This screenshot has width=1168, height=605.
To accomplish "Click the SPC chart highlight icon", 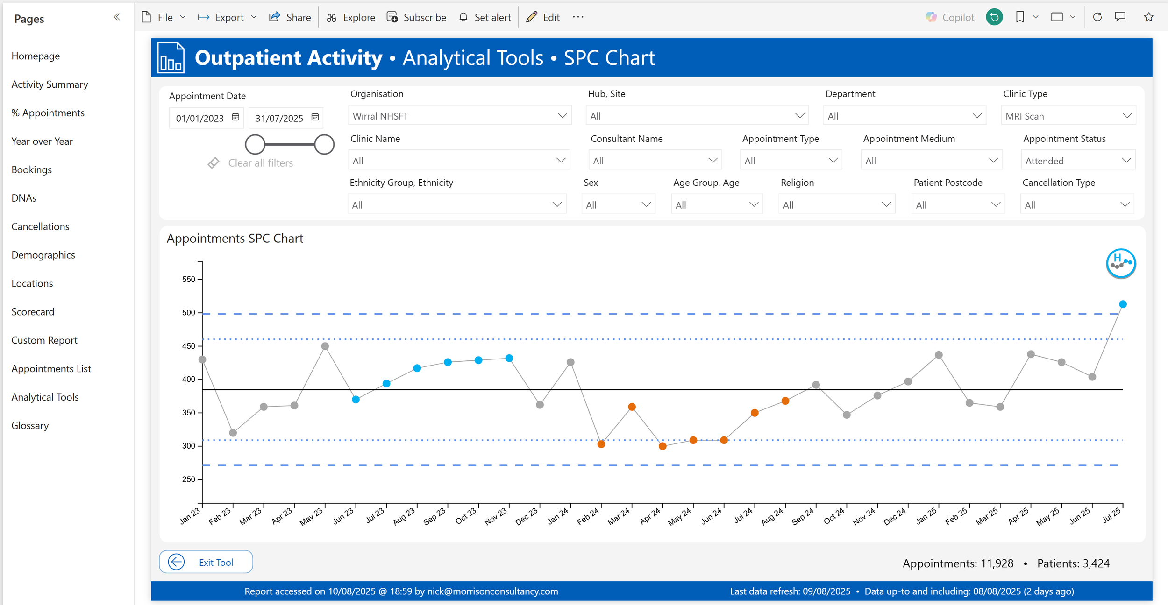I will tap(1120, 264).
